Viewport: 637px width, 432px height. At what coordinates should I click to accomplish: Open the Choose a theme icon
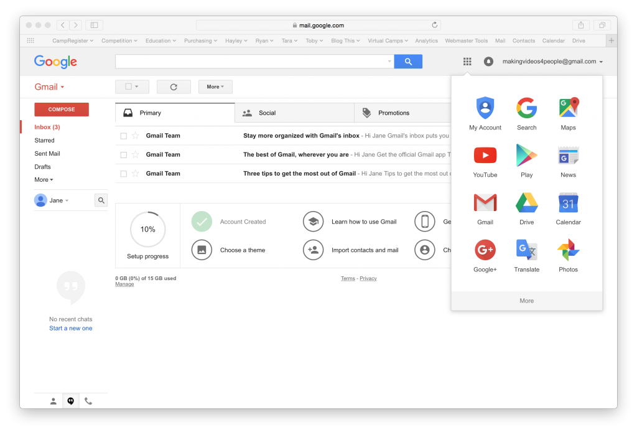202,250
